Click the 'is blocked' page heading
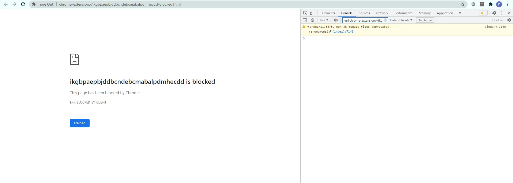 [142, 82]
